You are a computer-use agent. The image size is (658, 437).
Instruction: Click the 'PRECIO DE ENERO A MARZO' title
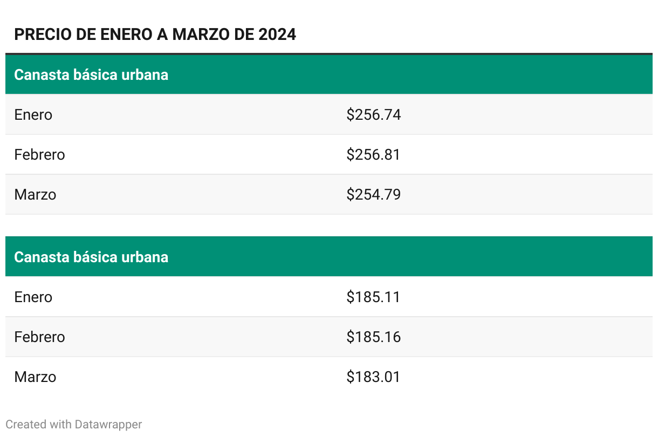pyautogui.click(x=155, y=35)
